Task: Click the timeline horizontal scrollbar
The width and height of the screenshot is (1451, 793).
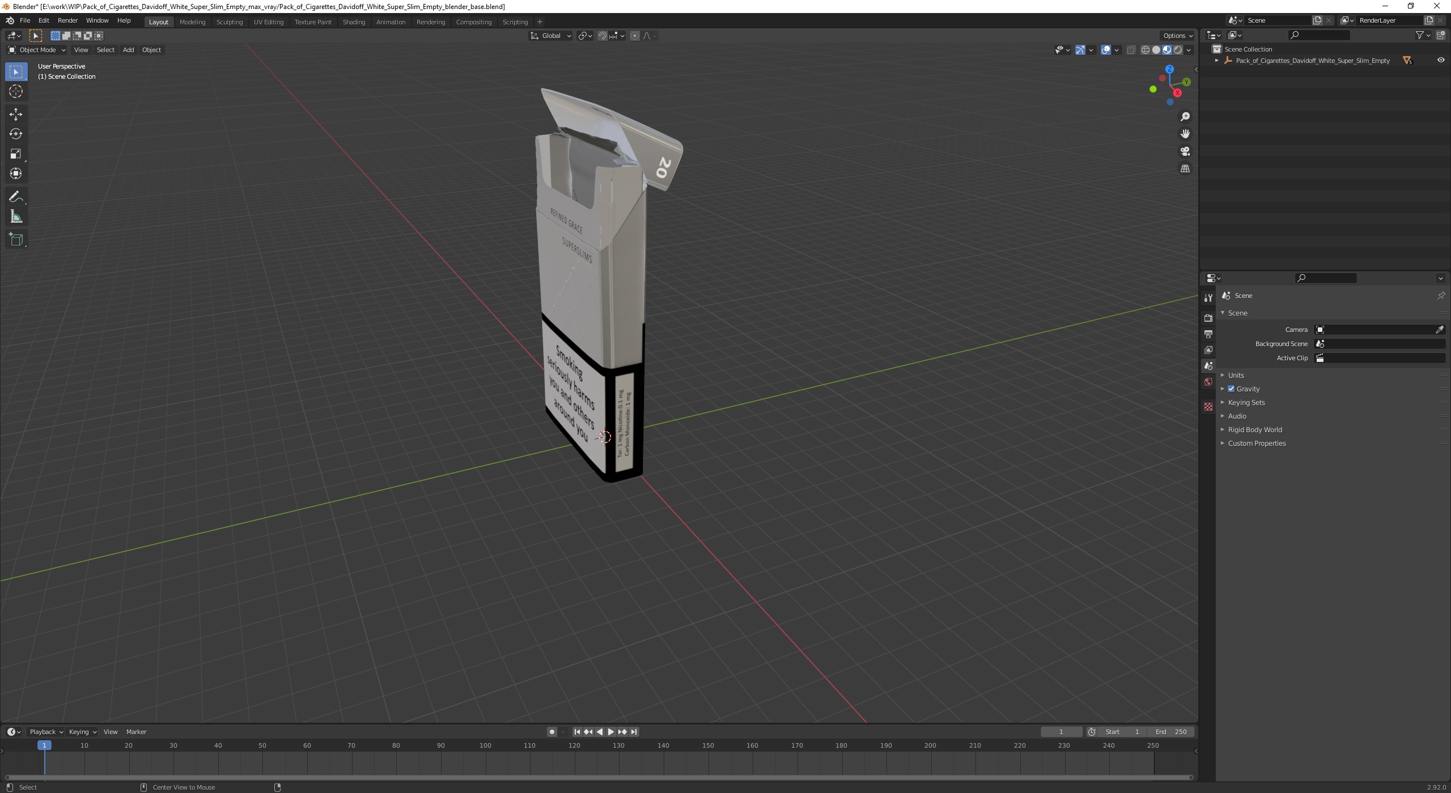Action: 599,777
